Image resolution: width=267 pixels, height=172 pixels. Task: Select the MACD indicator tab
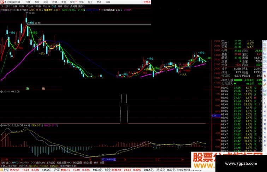click(15, 162)
